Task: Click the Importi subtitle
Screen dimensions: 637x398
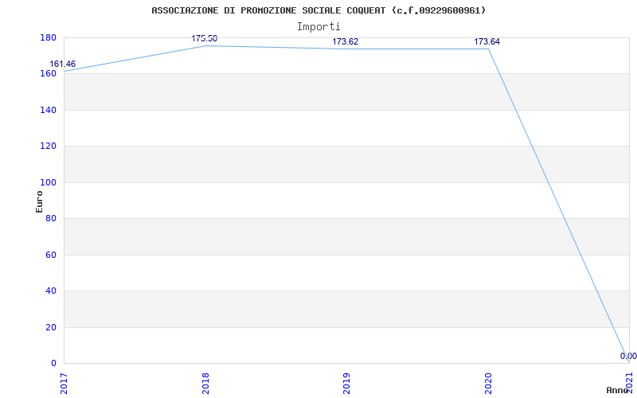Action: pyautogui.click(x=318, y=27)
